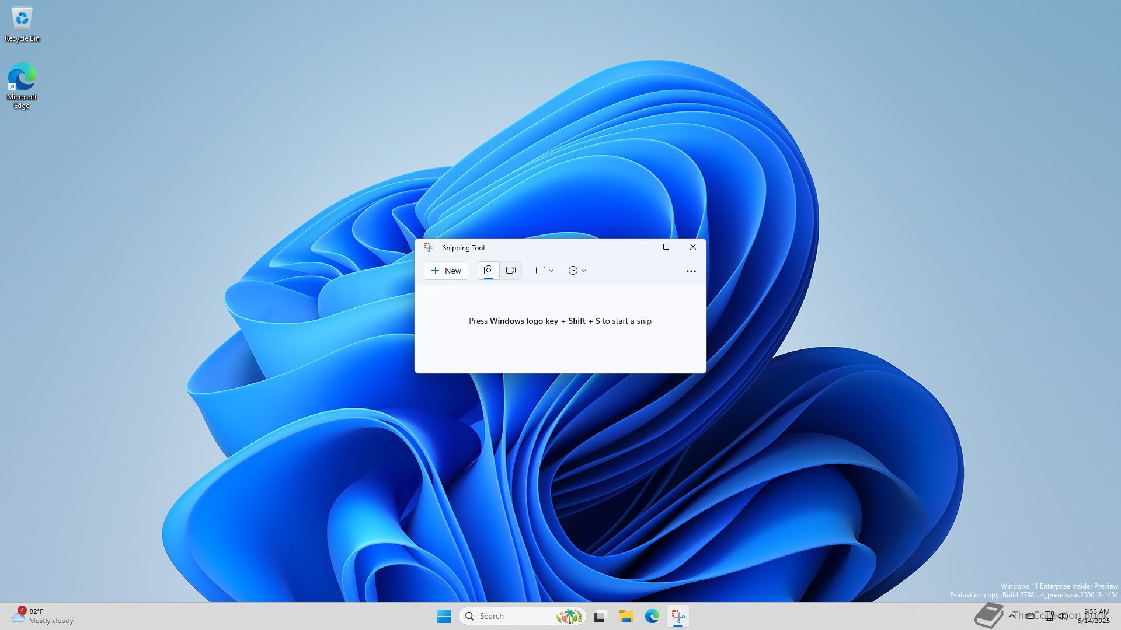Launch File Explorer from the taskbar
The width and height of the screenshot is (1121, 630).
[626, 617]
